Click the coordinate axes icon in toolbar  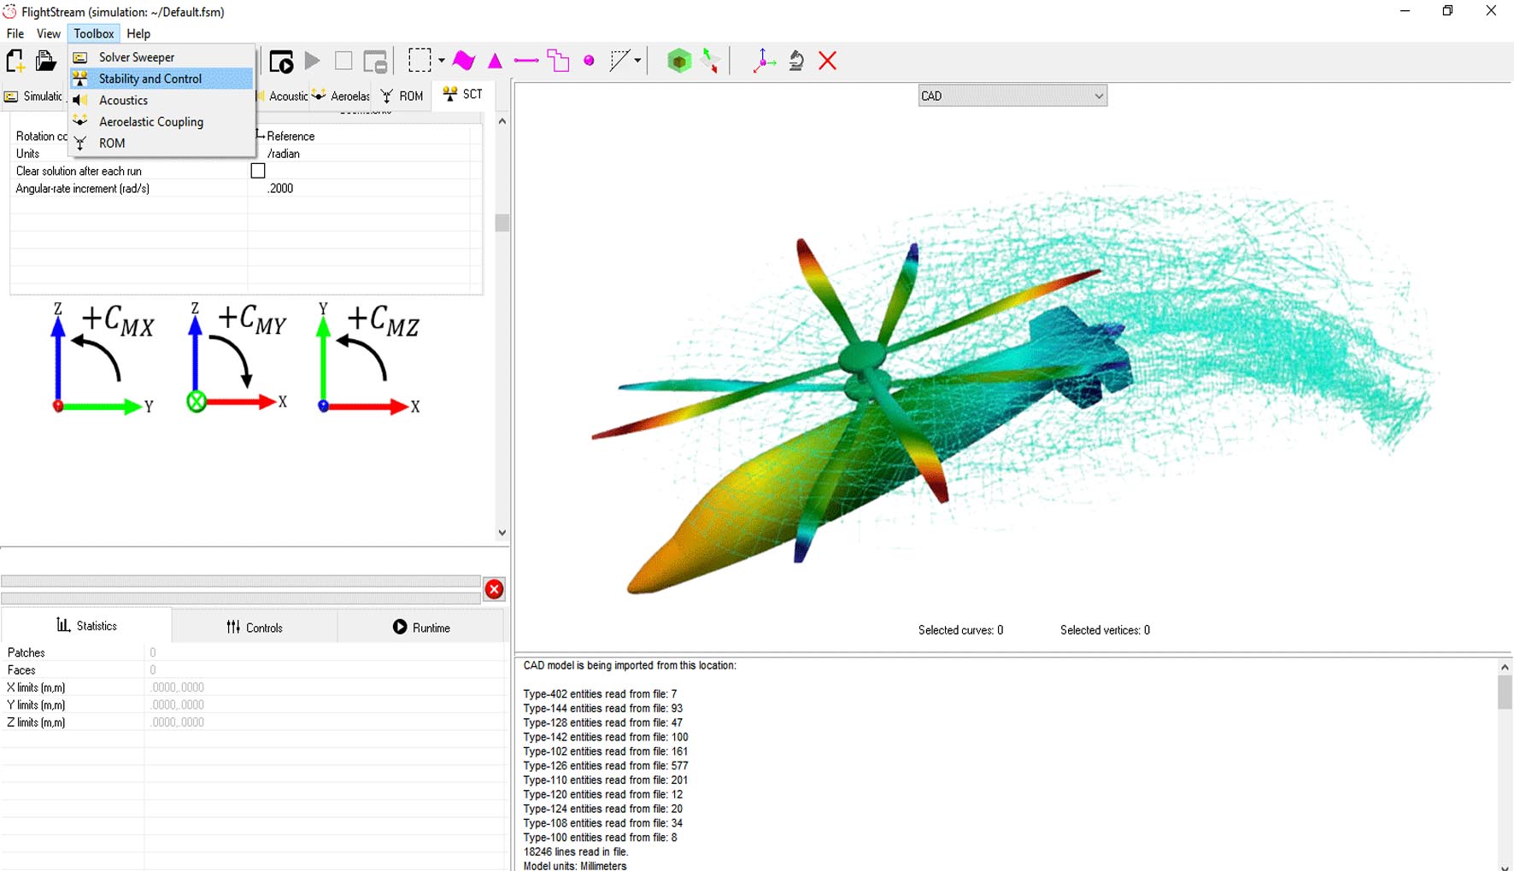click(763, 61)
